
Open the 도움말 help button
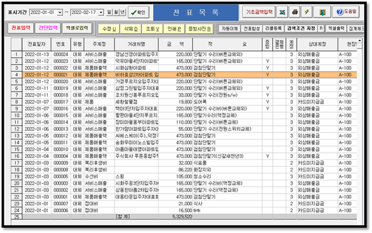coord(346,11)
